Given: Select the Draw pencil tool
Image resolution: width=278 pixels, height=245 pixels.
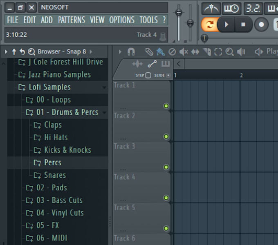Looking at the screenshot, I should coord(150,52).
